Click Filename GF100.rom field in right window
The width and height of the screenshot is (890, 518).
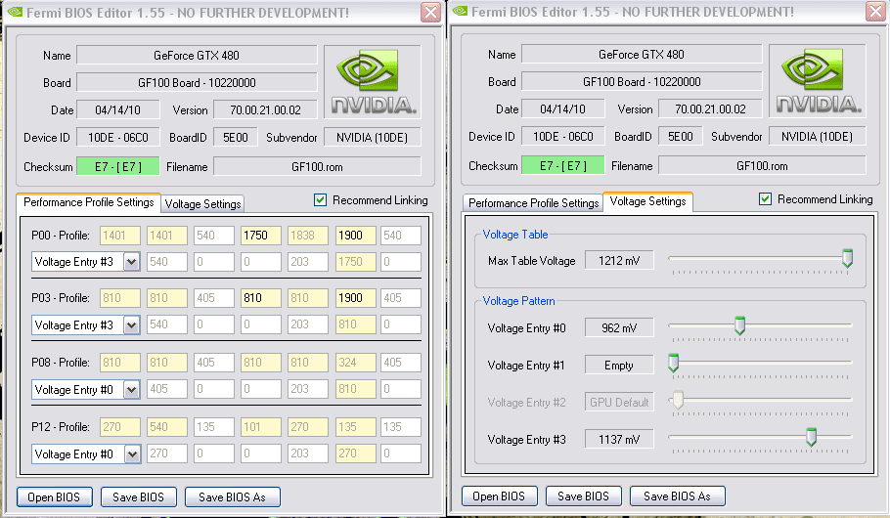click(762, 166)
